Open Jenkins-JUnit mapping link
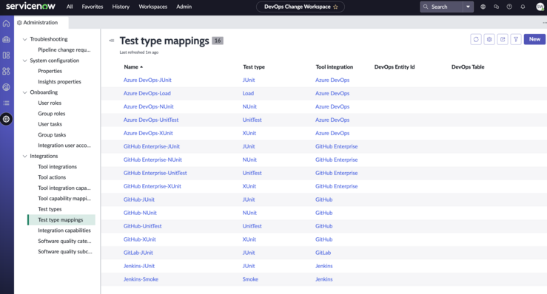This screenshot has width=547, height=294. (x=139, y=266)
